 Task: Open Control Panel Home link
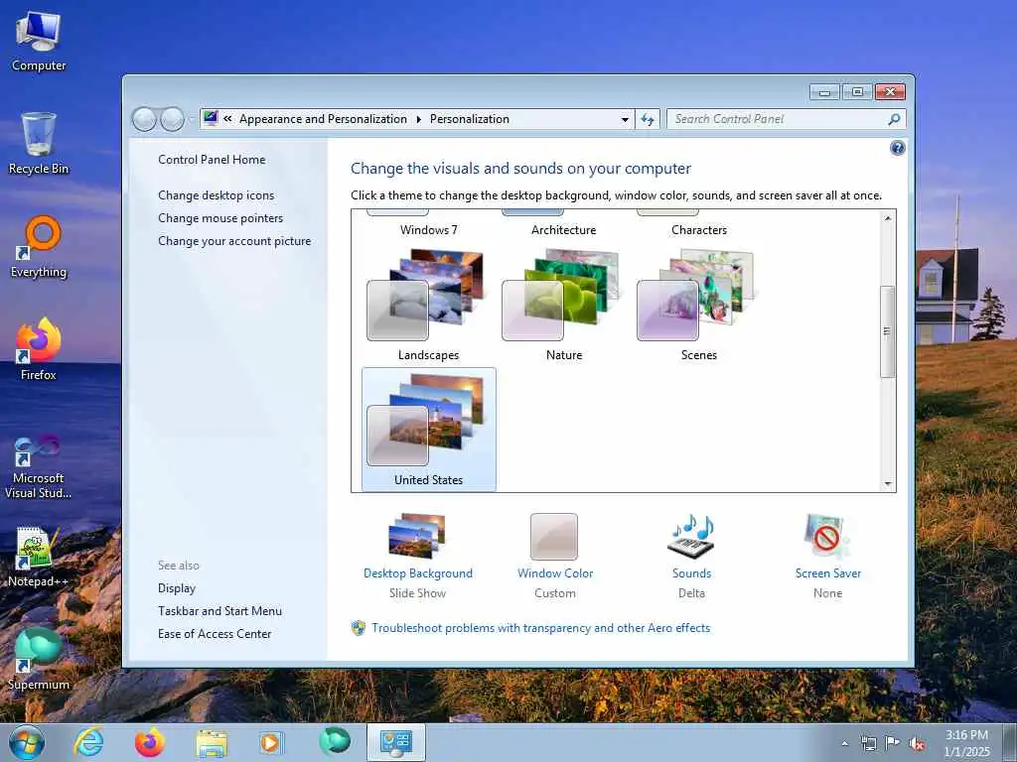click(212, 160)
